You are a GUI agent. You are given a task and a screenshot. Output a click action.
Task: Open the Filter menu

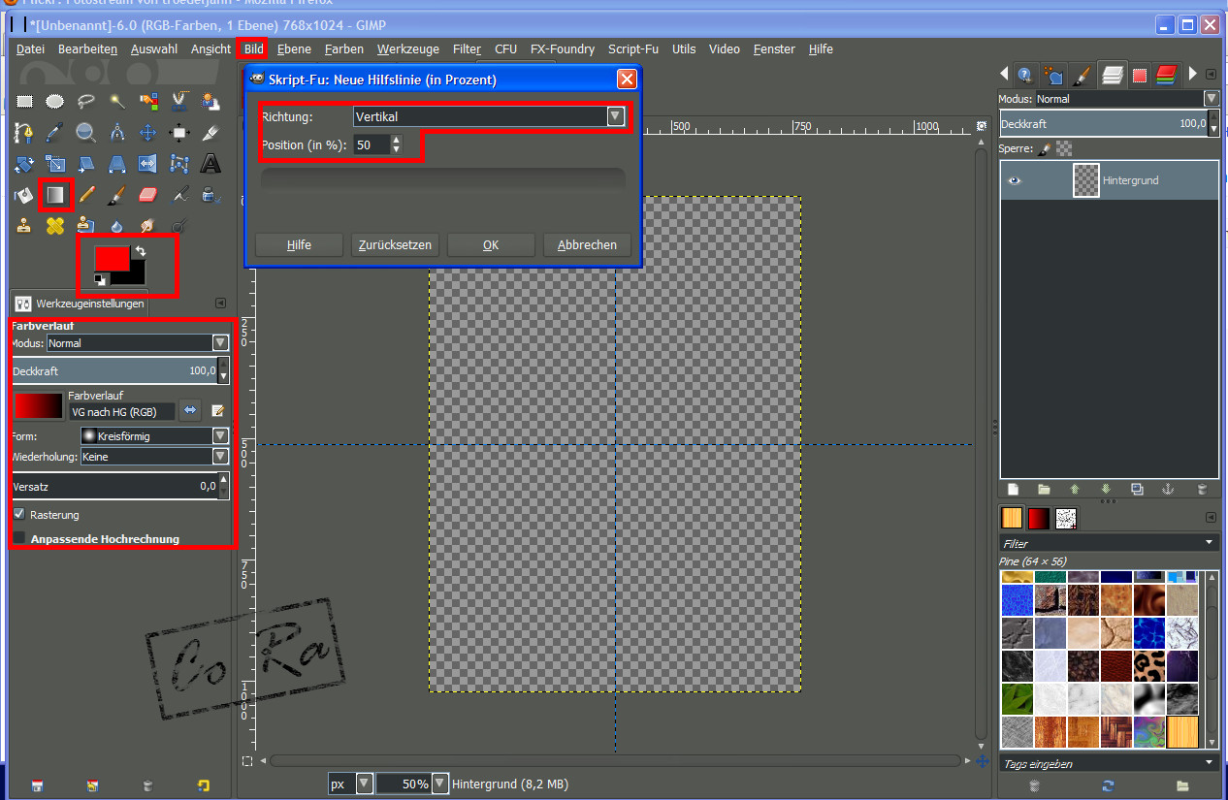pyautogui.click(x=467, y=48)
